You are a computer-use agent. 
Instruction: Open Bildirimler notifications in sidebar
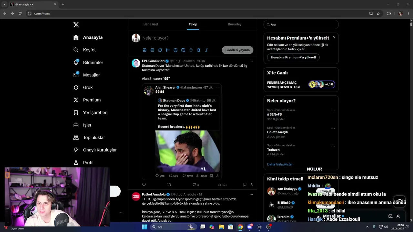click(88, 63)
